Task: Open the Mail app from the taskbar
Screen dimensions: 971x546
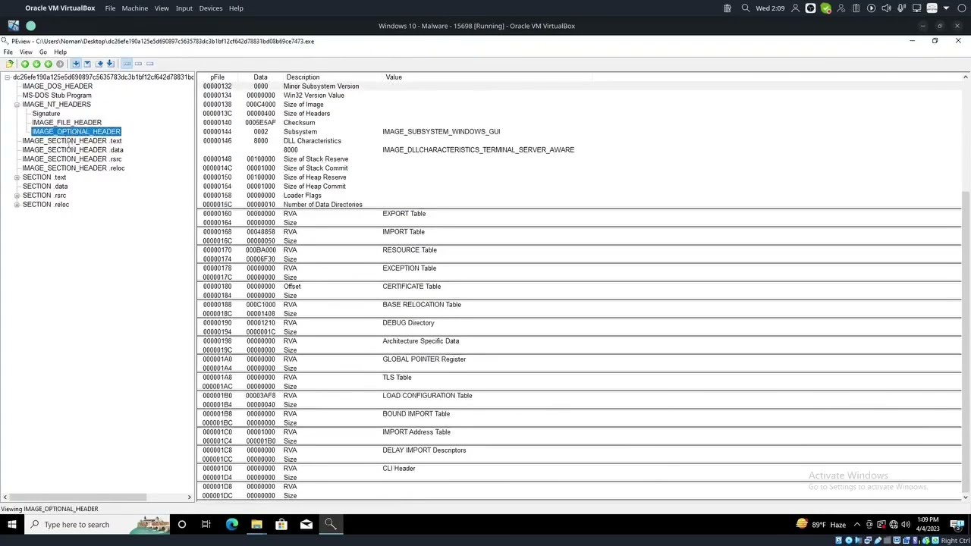Action: [306, 524]
